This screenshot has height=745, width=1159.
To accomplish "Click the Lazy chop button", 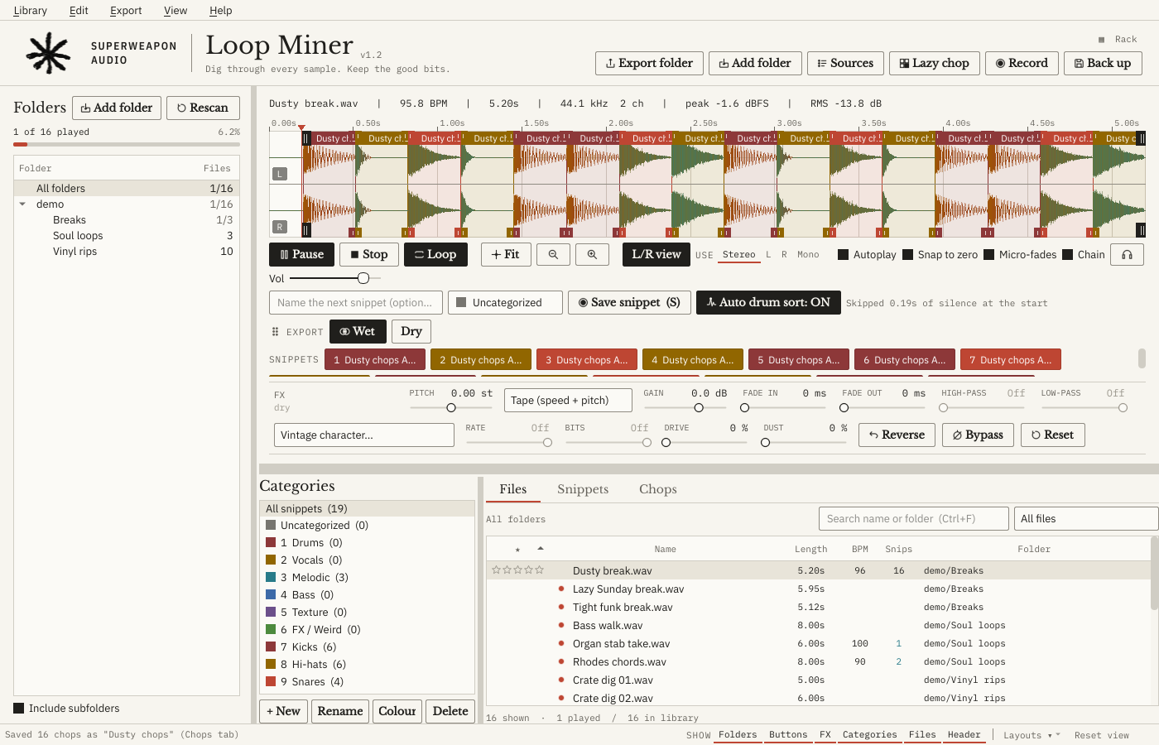I will tap(935, 64).
